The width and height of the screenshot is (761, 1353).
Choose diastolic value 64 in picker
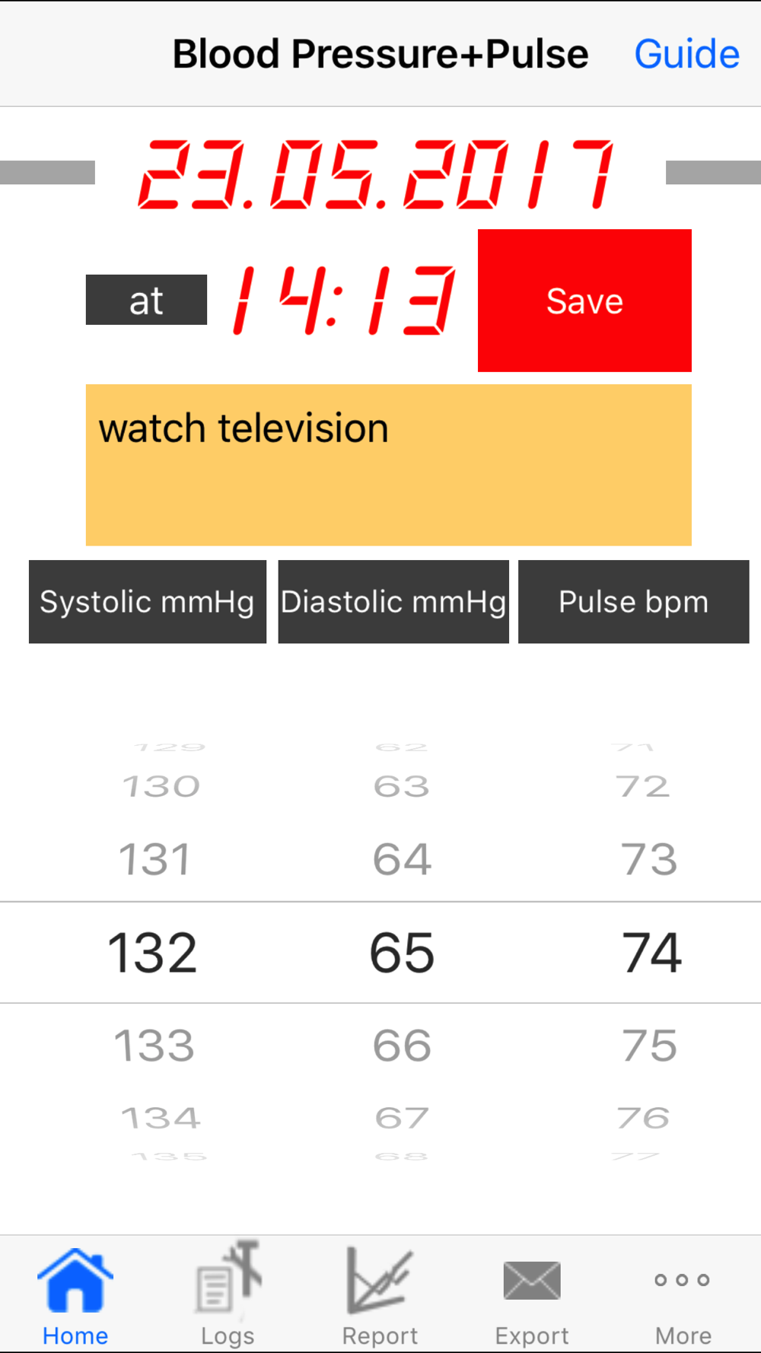click(x=402, y=860)
